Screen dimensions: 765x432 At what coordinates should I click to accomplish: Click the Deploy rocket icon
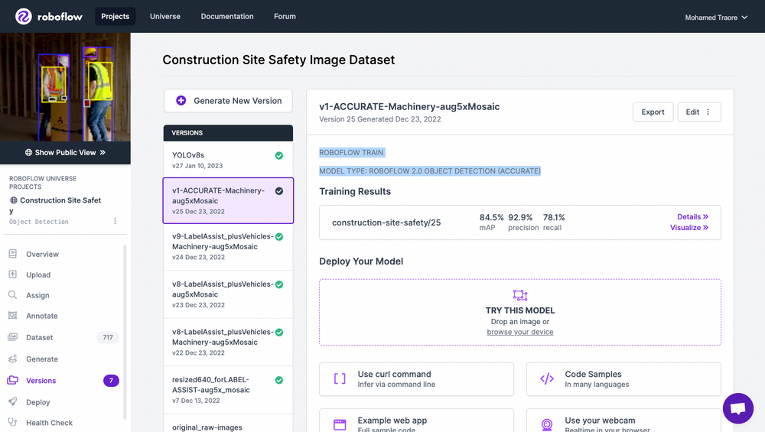(13, 401)
